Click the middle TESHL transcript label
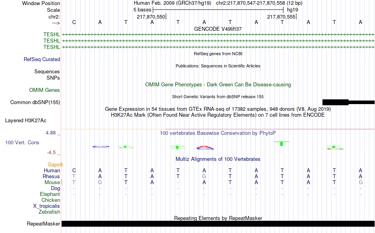 click(52, 41)
